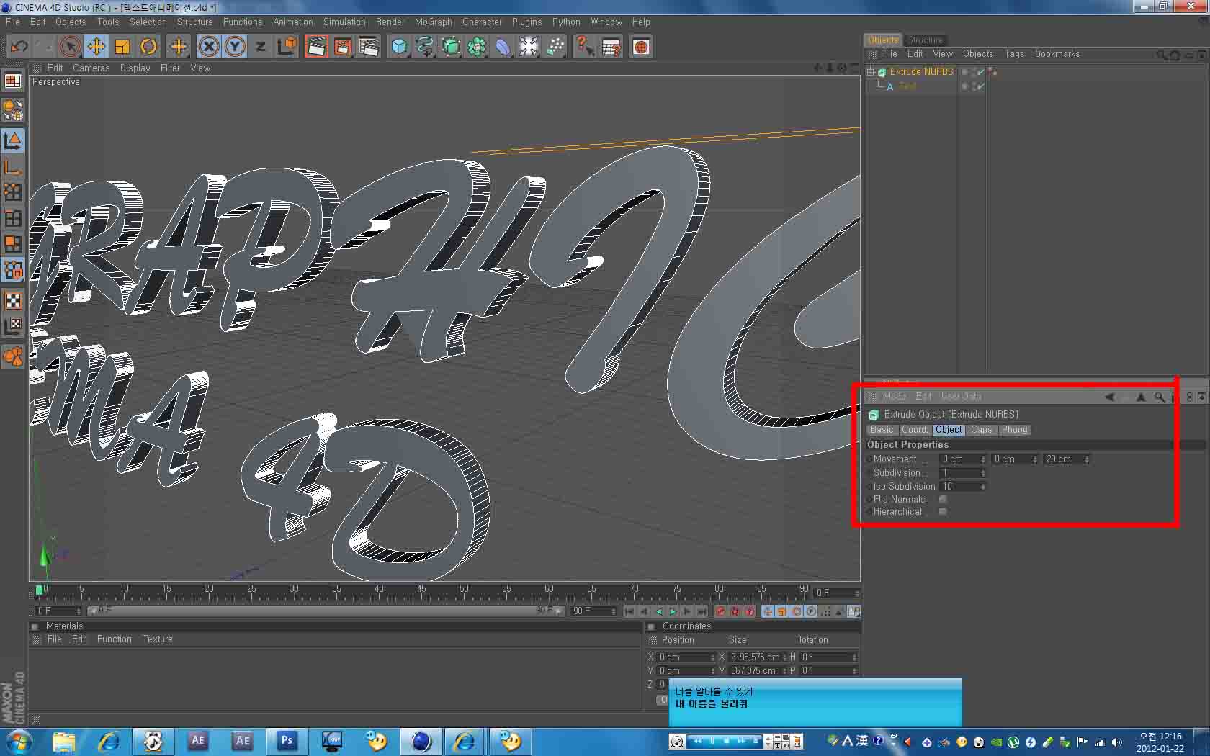Select the Live Selection tool
1210x756 pixels.
(x=70, y=47)
